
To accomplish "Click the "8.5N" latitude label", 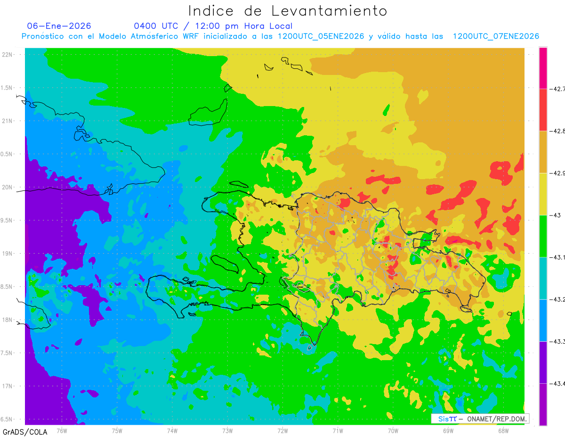I will click(6, 287).
